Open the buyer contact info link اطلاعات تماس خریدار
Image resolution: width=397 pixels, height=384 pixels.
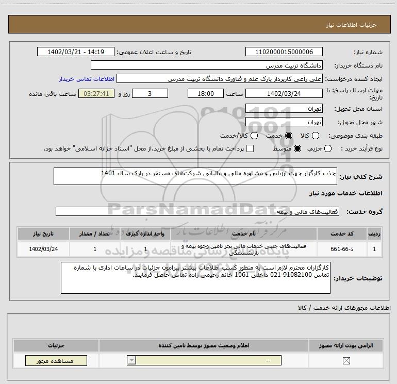pyautogui.click(x=87, y=79)
